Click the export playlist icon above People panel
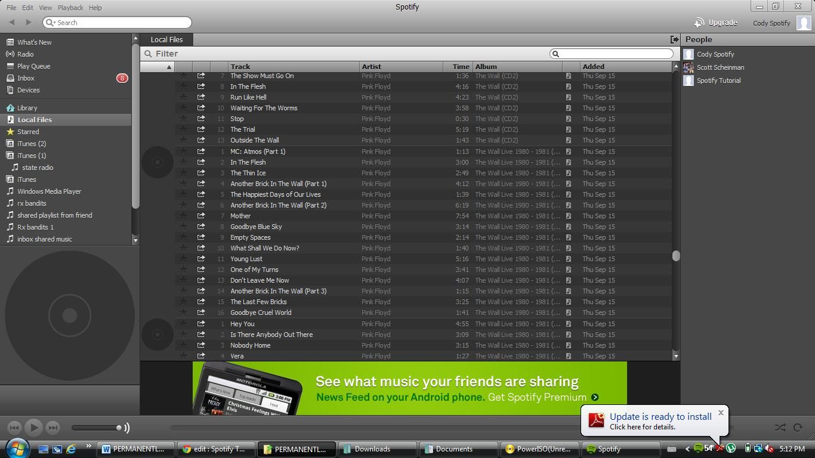Viewport: 815px width, 458px height. tap(674, 39)
